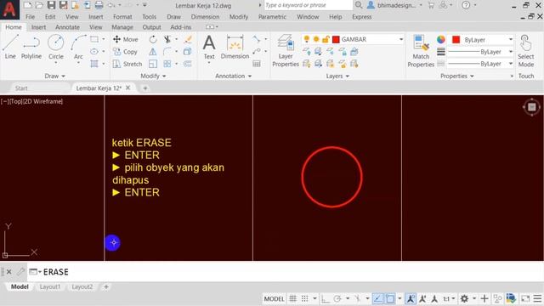544x306 pixels.
Task: Expand the Annotation panel
Action: [233, 76]
